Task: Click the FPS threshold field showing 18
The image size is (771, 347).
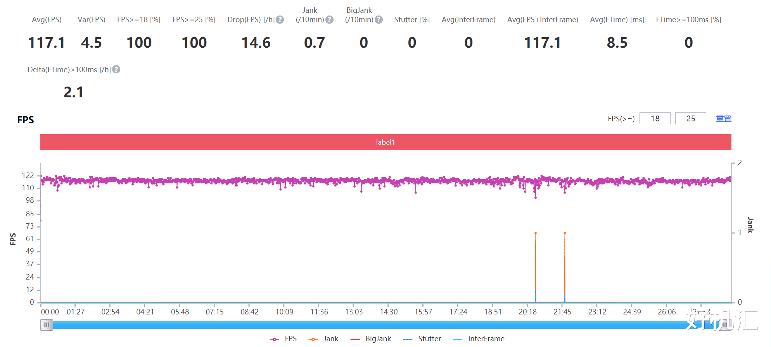Action: [x=655, y=119]
